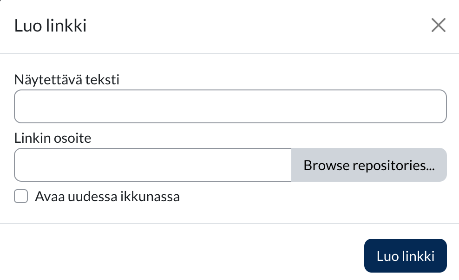Click the field left of Browse repositories
The image size is (459, 280).
pyautogui.click(x=153, y=165)
